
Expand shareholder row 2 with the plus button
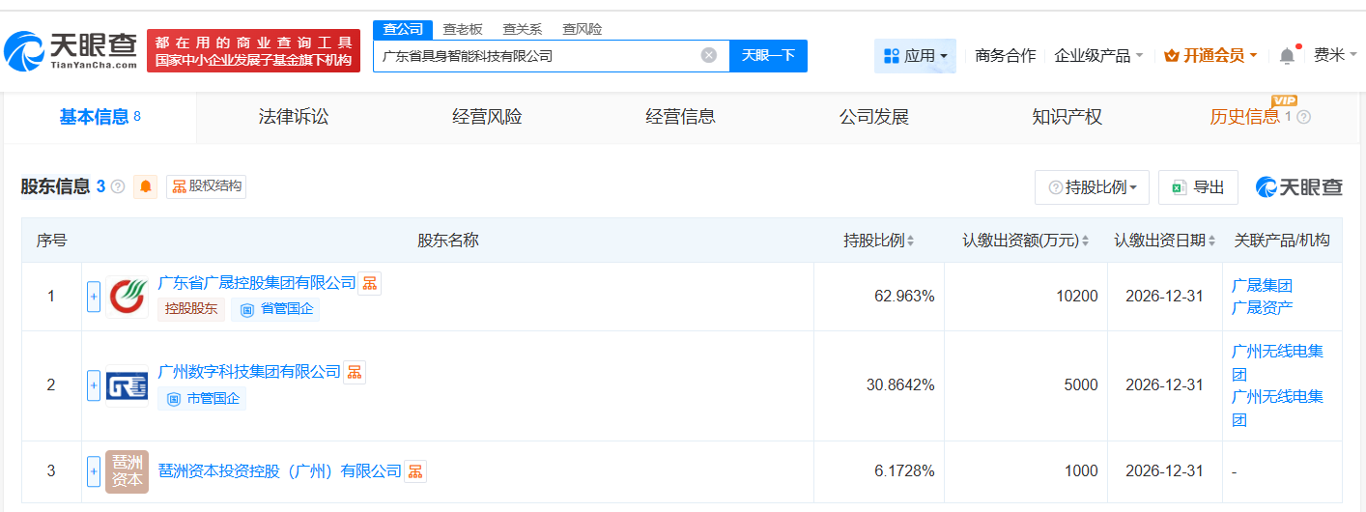pos(94,385)
